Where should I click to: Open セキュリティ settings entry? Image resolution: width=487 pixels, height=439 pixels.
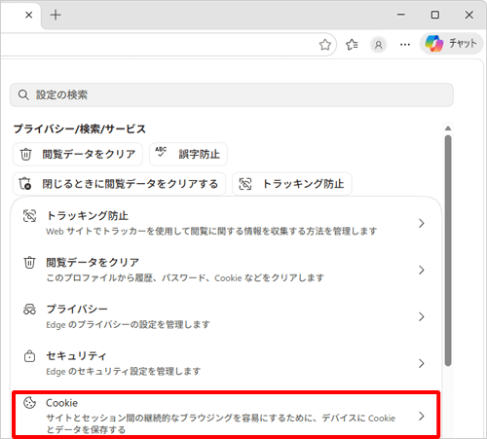226,363
